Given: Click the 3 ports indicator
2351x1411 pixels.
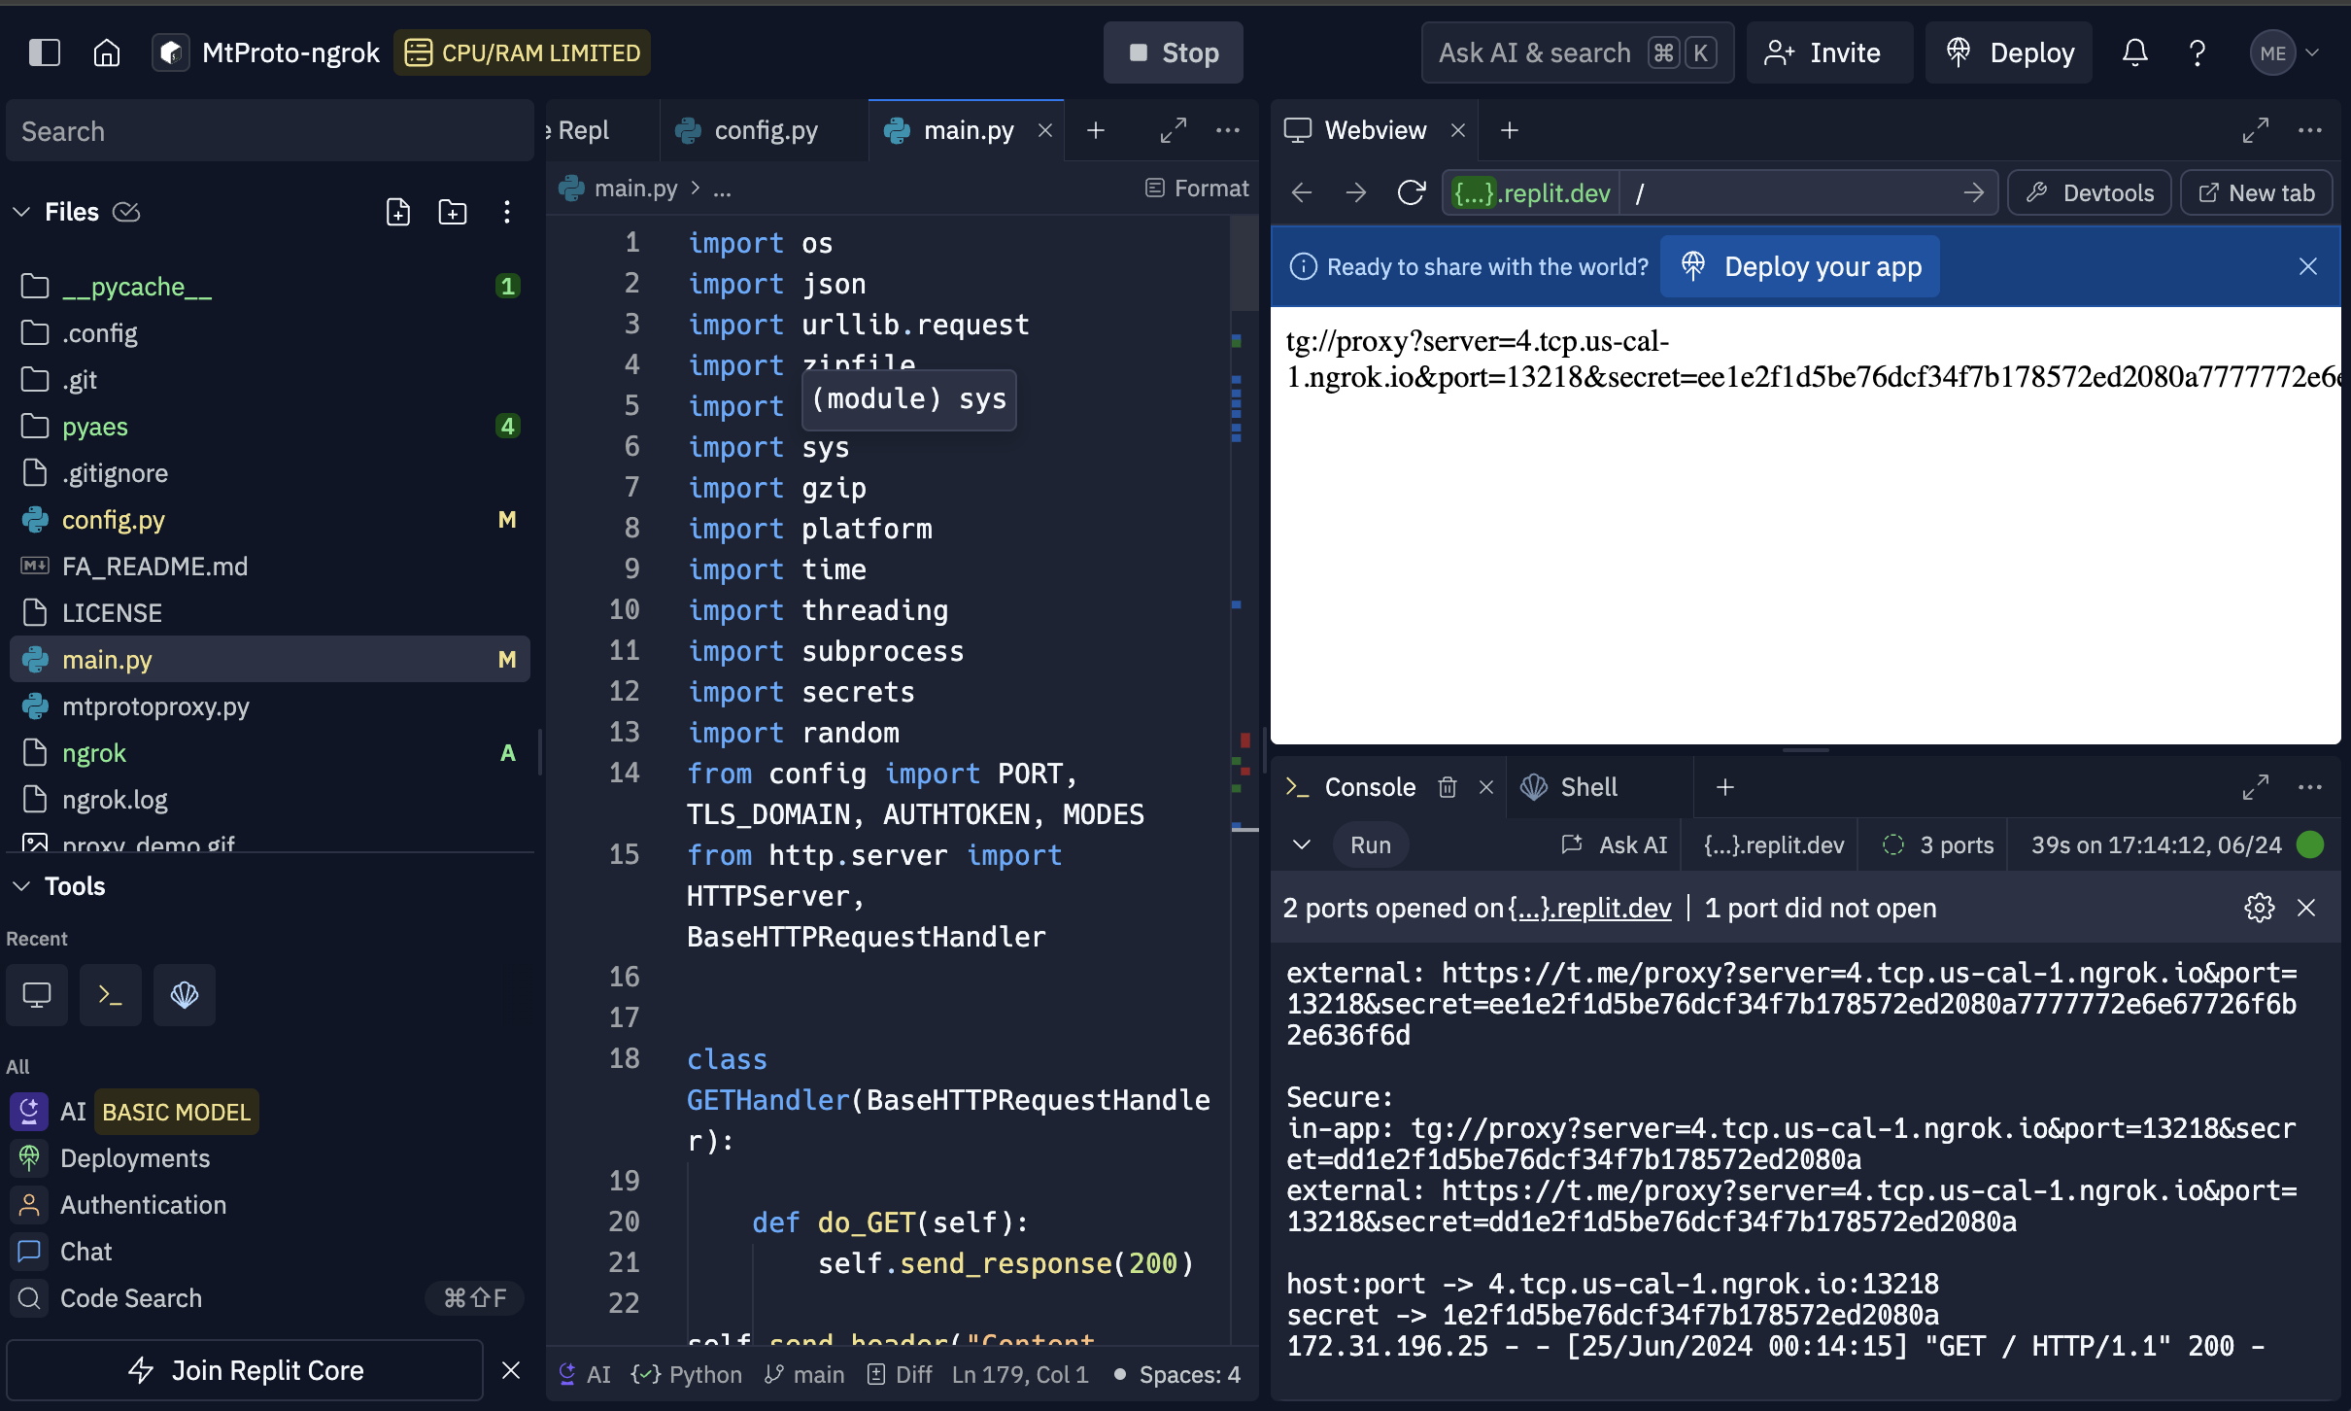Looking at the screenshot, I should 1937,845.
